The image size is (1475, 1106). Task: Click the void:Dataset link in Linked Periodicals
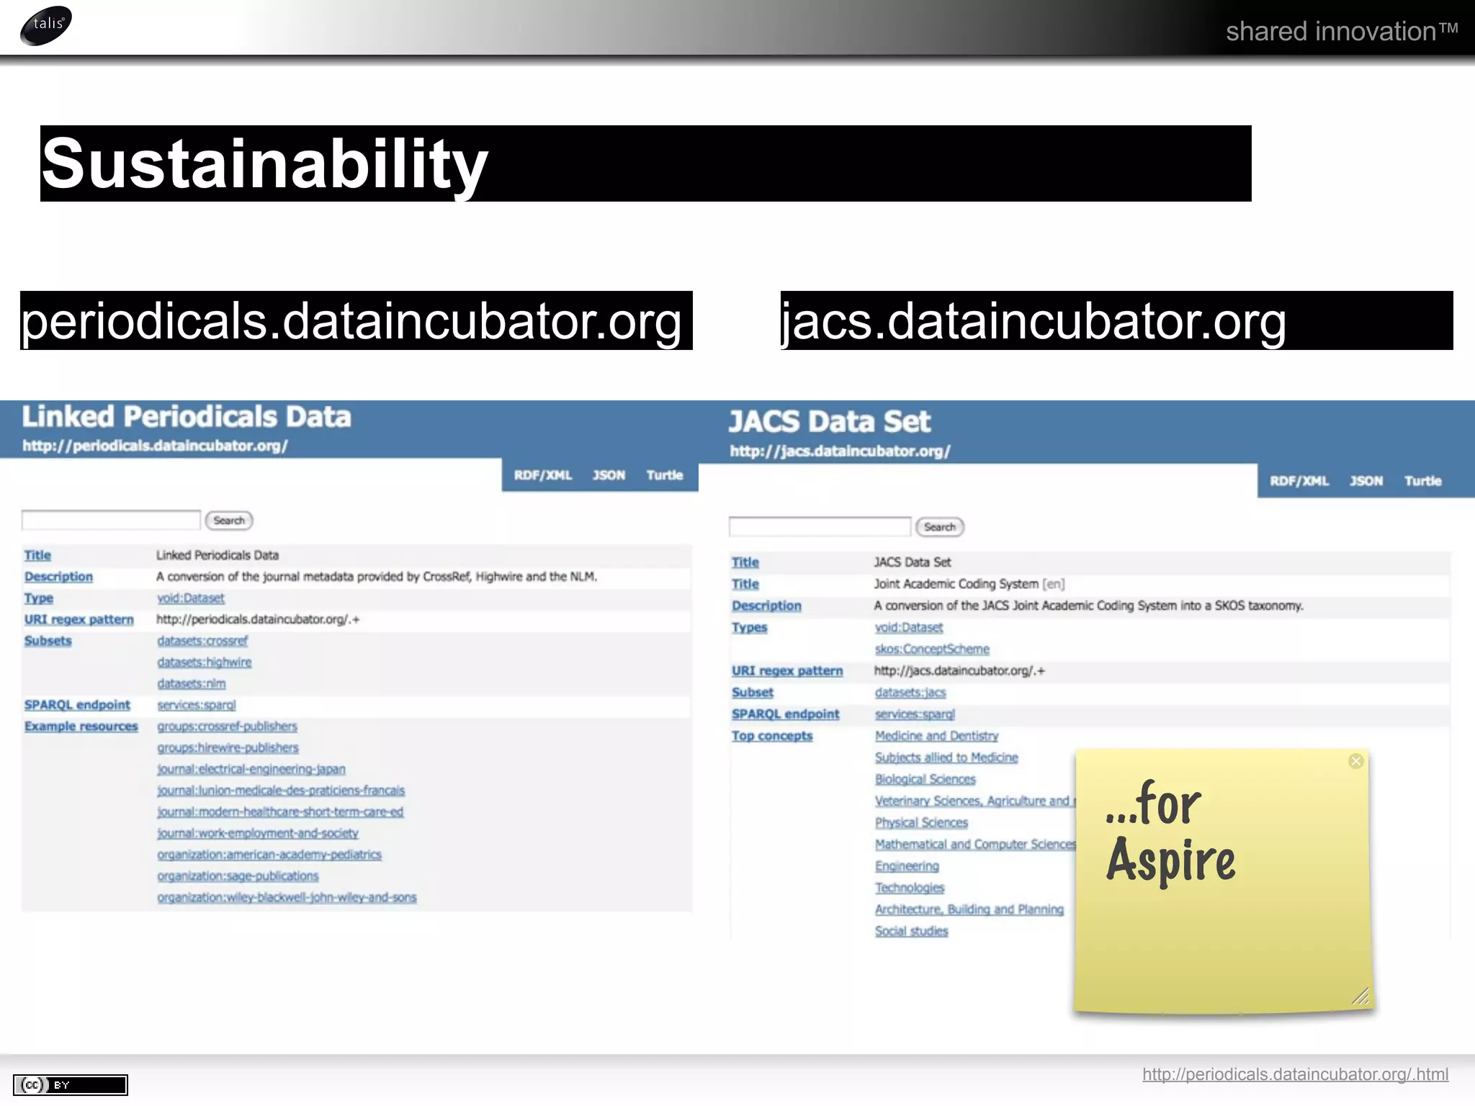click(x=191, y=598)
